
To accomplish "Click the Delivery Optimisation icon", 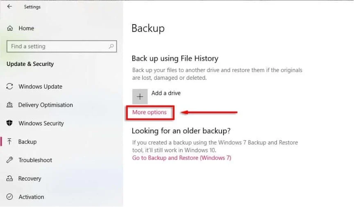I will click(10, 105).
